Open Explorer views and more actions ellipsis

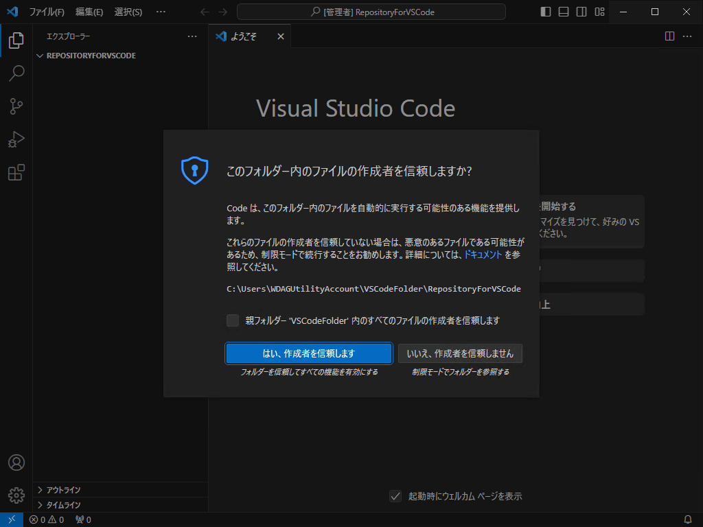192,36
